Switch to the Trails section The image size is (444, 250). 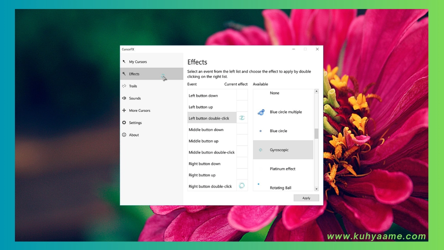(x=152, y=86)
